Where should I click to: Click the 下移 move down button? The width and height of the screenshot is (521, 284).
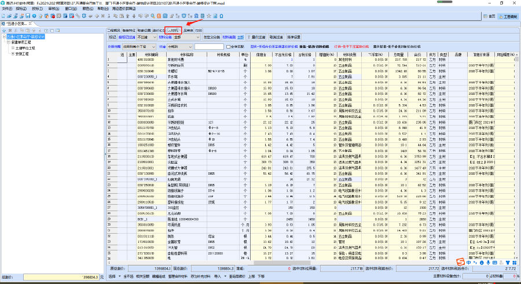click(261, 276)
